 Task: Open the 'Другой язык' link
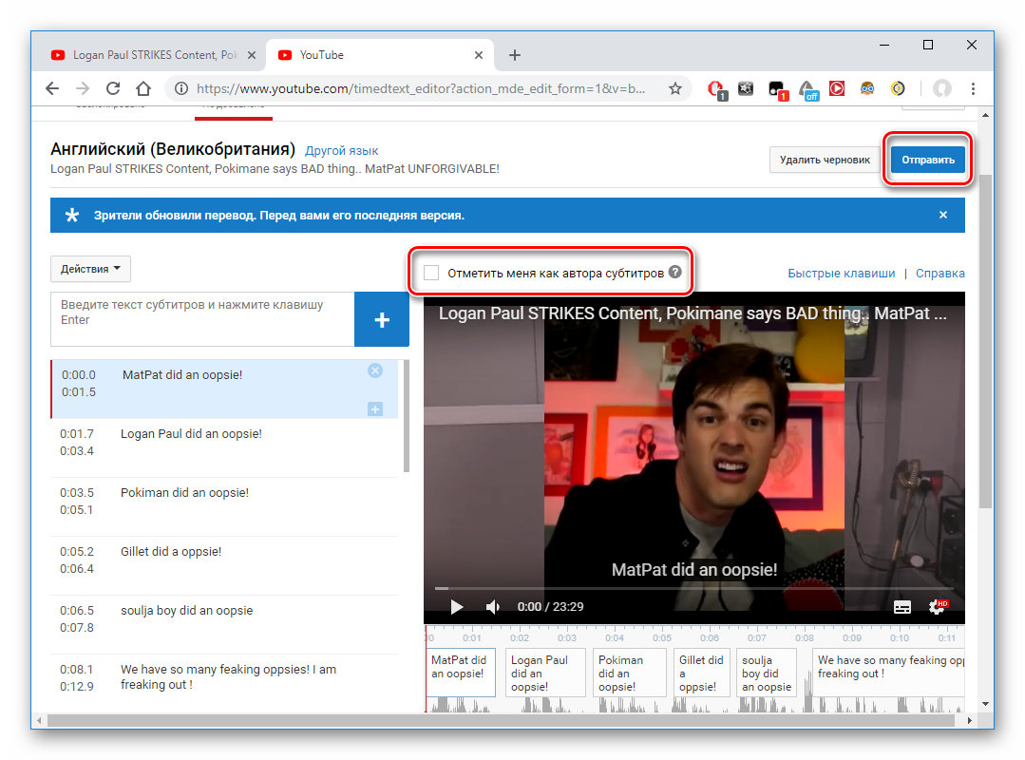pos(341,151)
